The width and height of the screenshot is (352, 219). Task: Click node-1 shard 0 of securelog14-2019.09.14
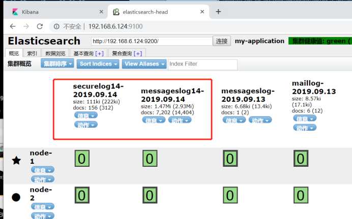[82, 158]
